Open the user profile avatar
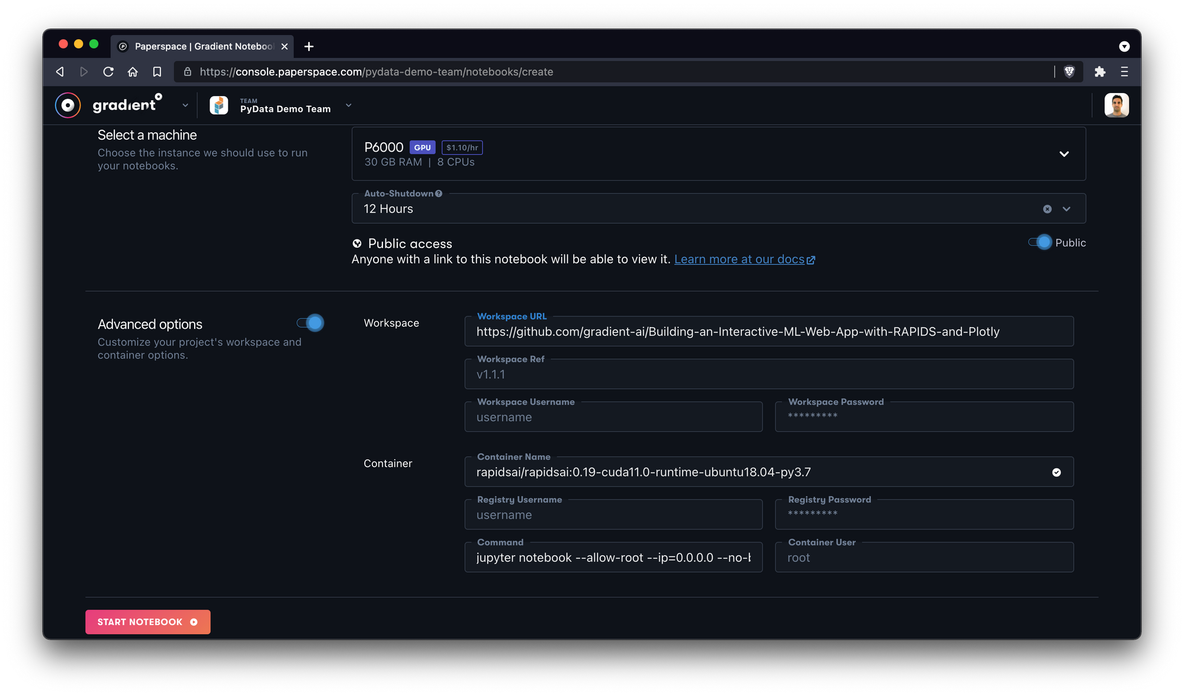 point(1116,105)
